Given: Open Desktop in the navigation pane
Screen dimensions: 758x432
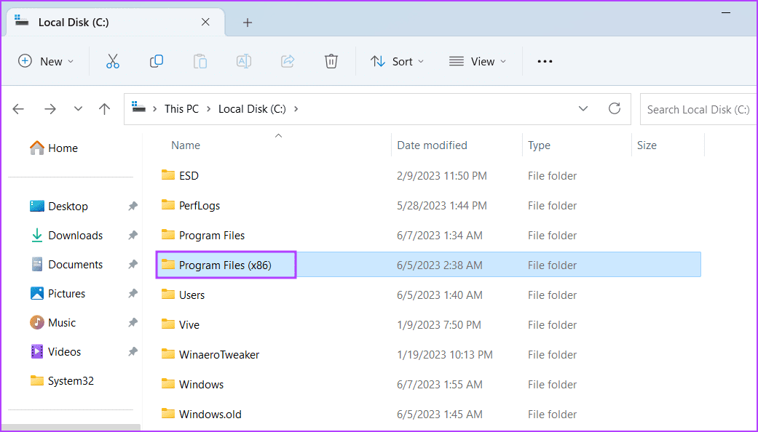Looking at the screenshot, I should pos(59,207).
